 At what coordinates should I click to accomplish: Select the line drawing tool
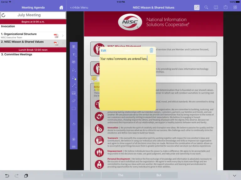(x=74, y=85)
